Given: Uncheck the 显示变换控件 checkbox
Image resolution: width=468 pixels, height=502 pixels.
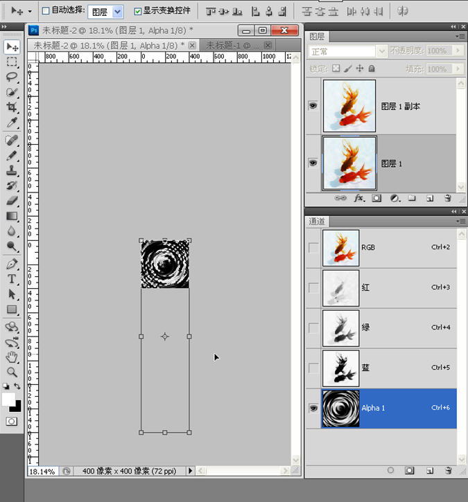Looking at the screenshot, I should (x=137, y=12).
